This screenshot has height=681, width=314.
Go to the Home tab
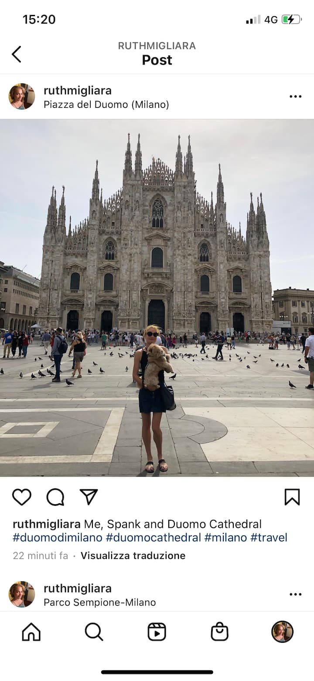click(31, 632)
